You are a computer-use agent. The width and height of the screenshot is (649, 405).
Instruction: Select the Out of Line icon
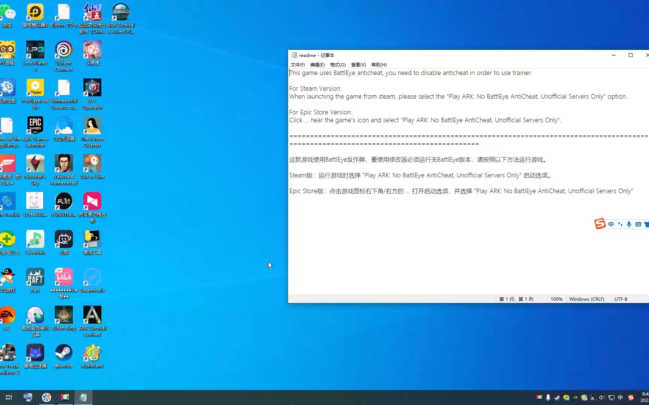tap(92, 167)
